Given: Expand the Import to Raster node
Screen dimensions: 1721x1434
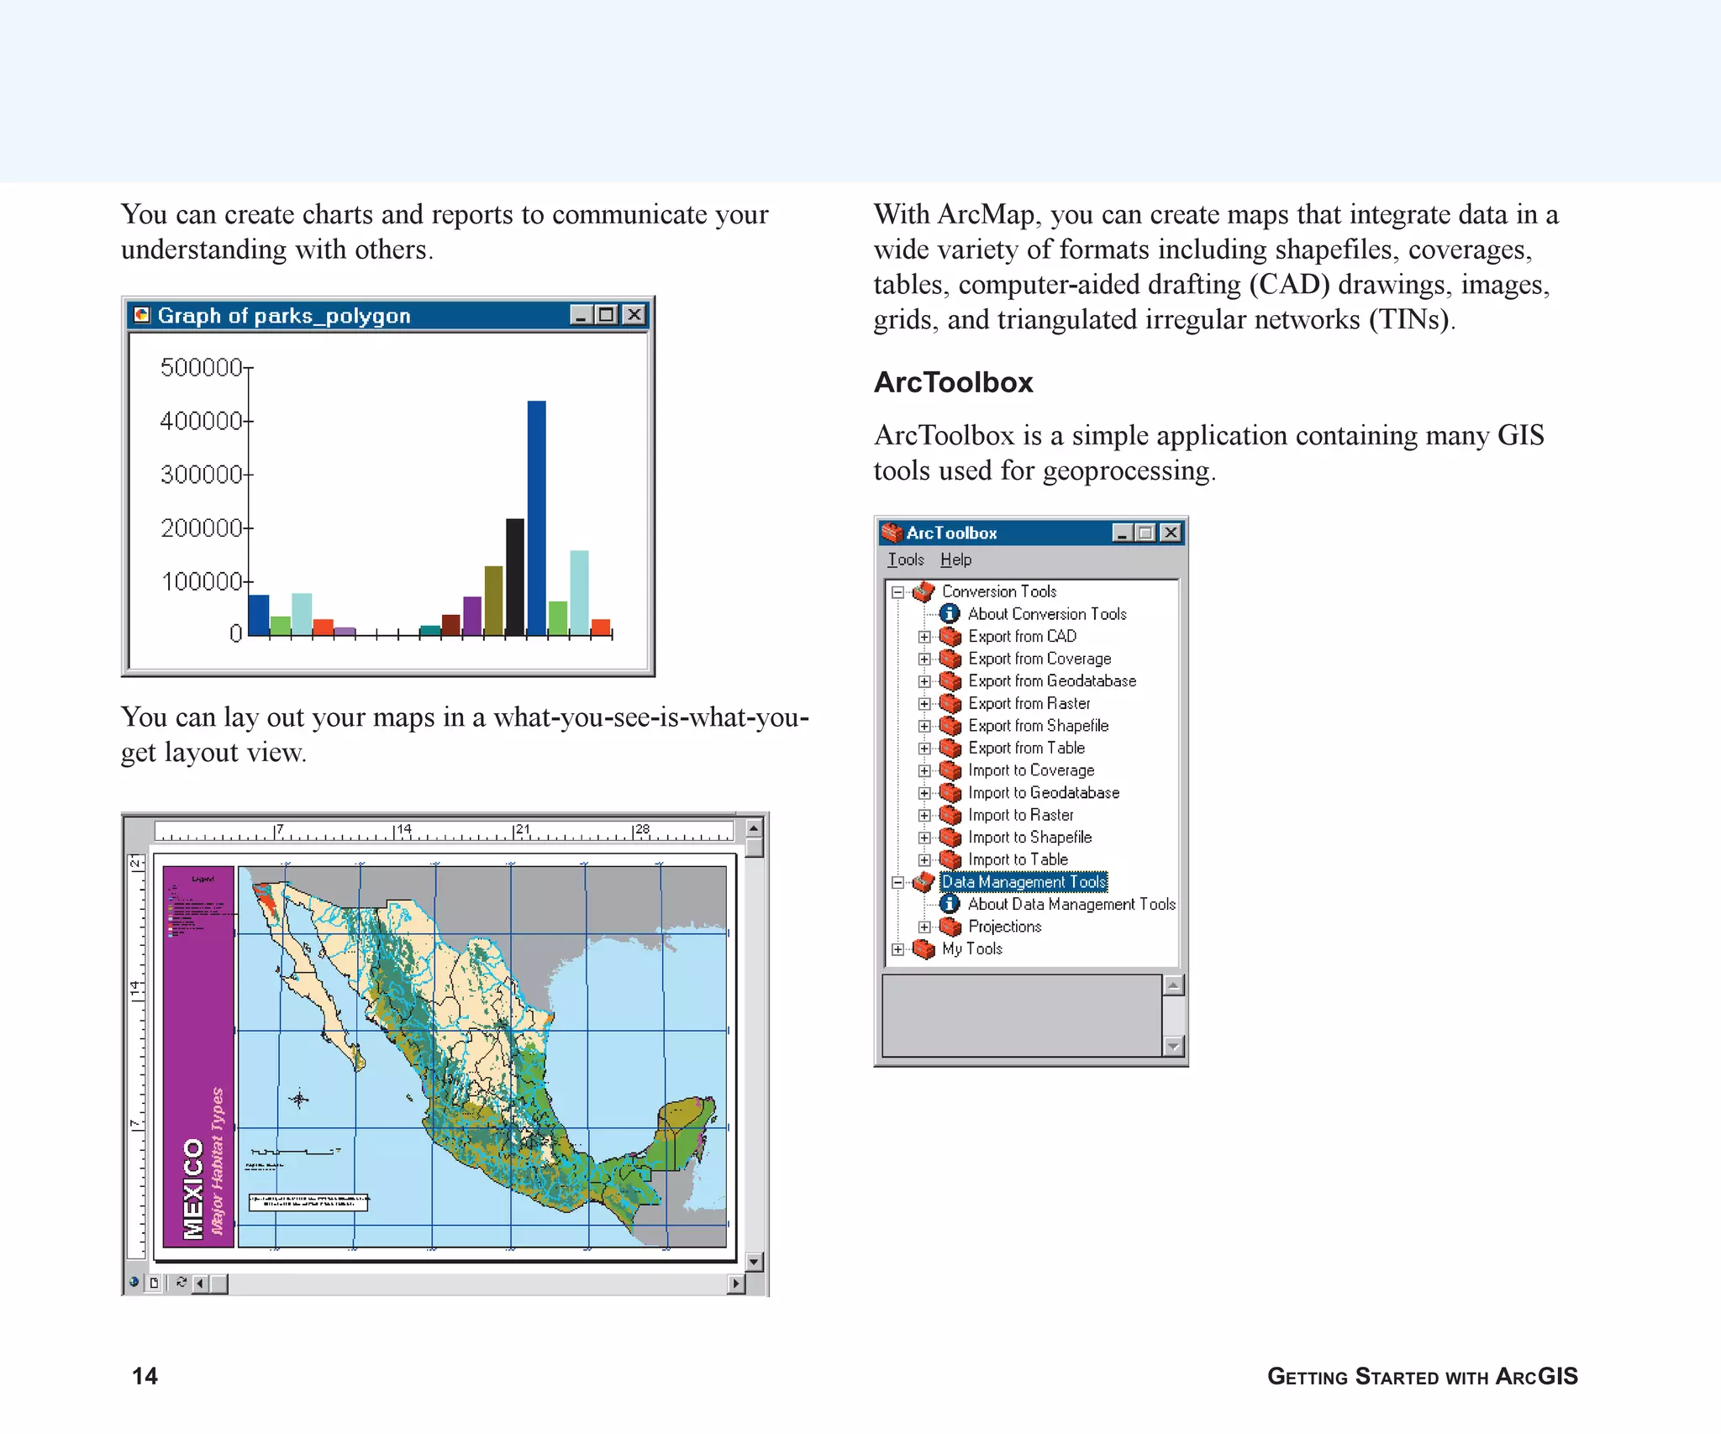Looking at the screenshot, I should click(924, 816).
